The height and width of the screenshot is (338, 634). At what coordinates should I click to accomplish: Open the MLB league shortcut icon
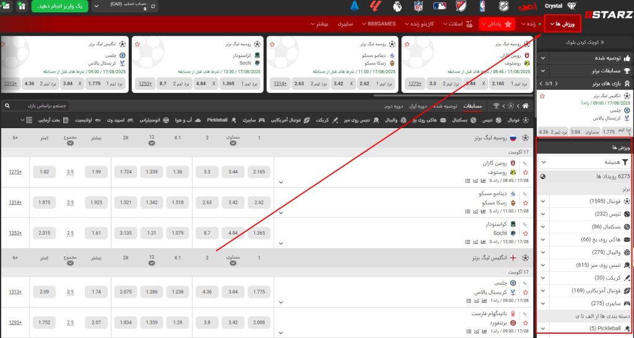440,6
